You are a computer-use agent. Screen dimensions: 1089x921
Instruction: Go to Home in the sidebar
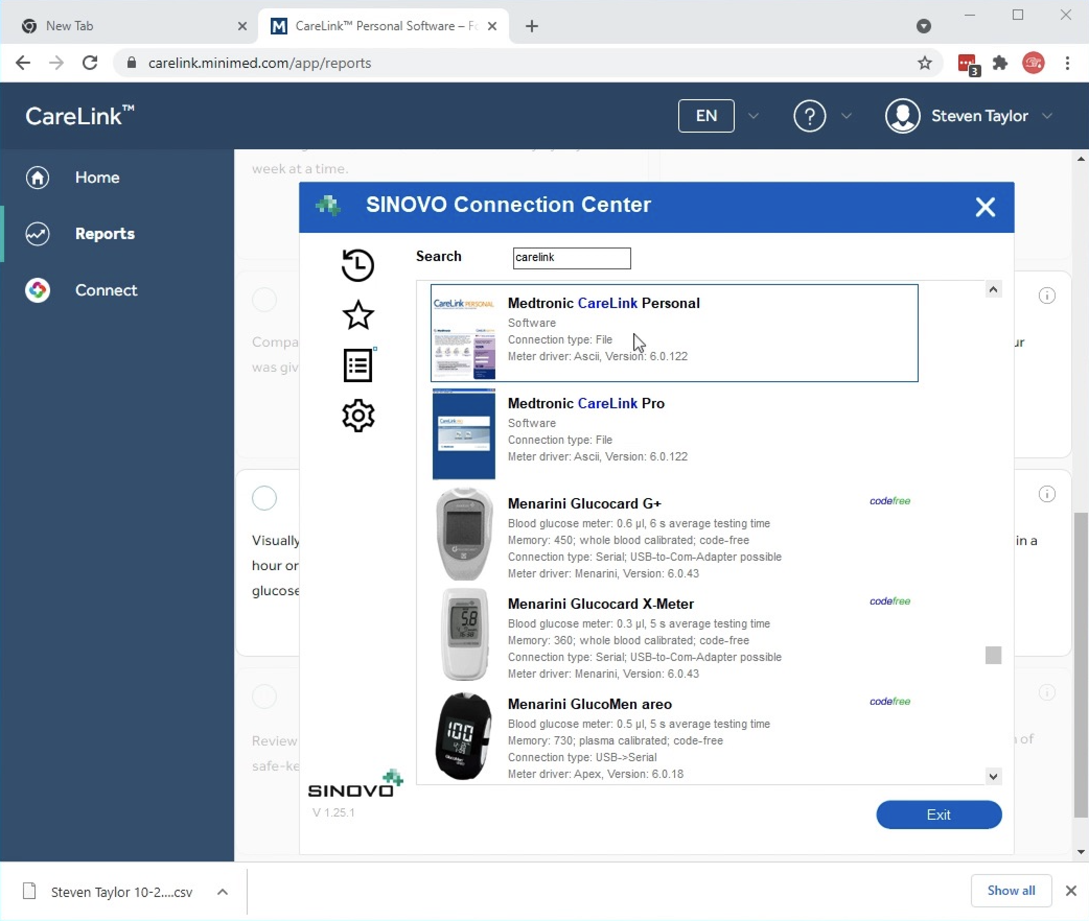(x=97, y=178)
